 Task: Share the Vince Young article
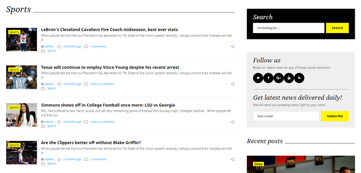coord(232,84)
